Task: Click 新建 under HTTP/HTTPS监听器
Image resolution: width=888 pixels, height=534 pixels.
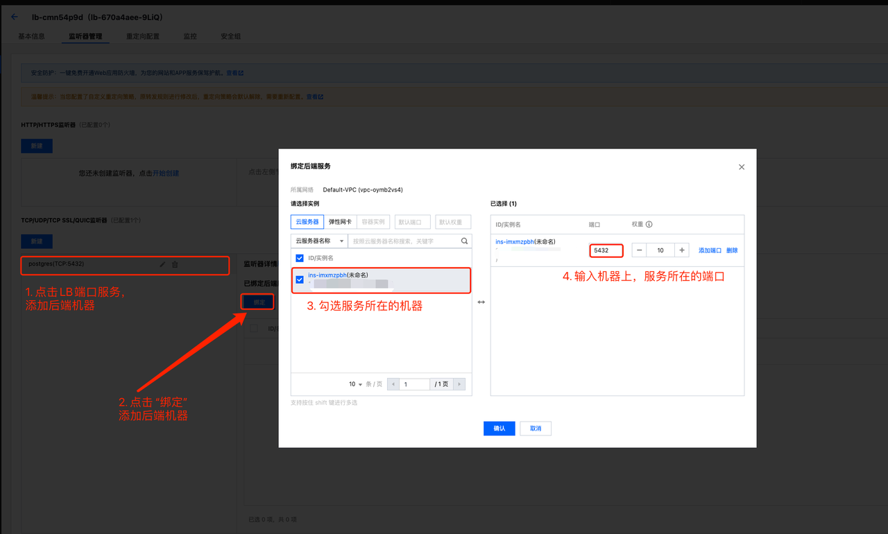Action: 37,146
